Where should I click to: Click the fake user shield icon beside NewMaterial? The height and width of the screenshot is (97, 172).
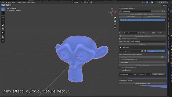[x=160, y=11]
